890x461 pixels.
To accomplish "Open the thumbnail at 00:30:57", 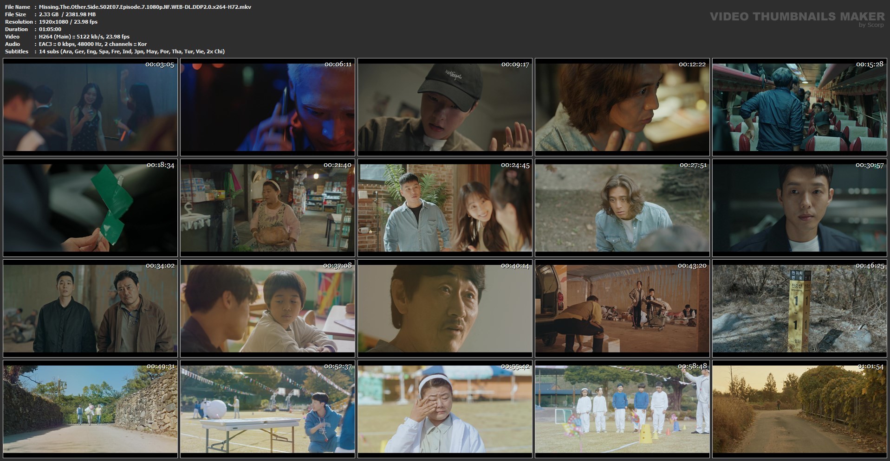I will pos(799,208).
